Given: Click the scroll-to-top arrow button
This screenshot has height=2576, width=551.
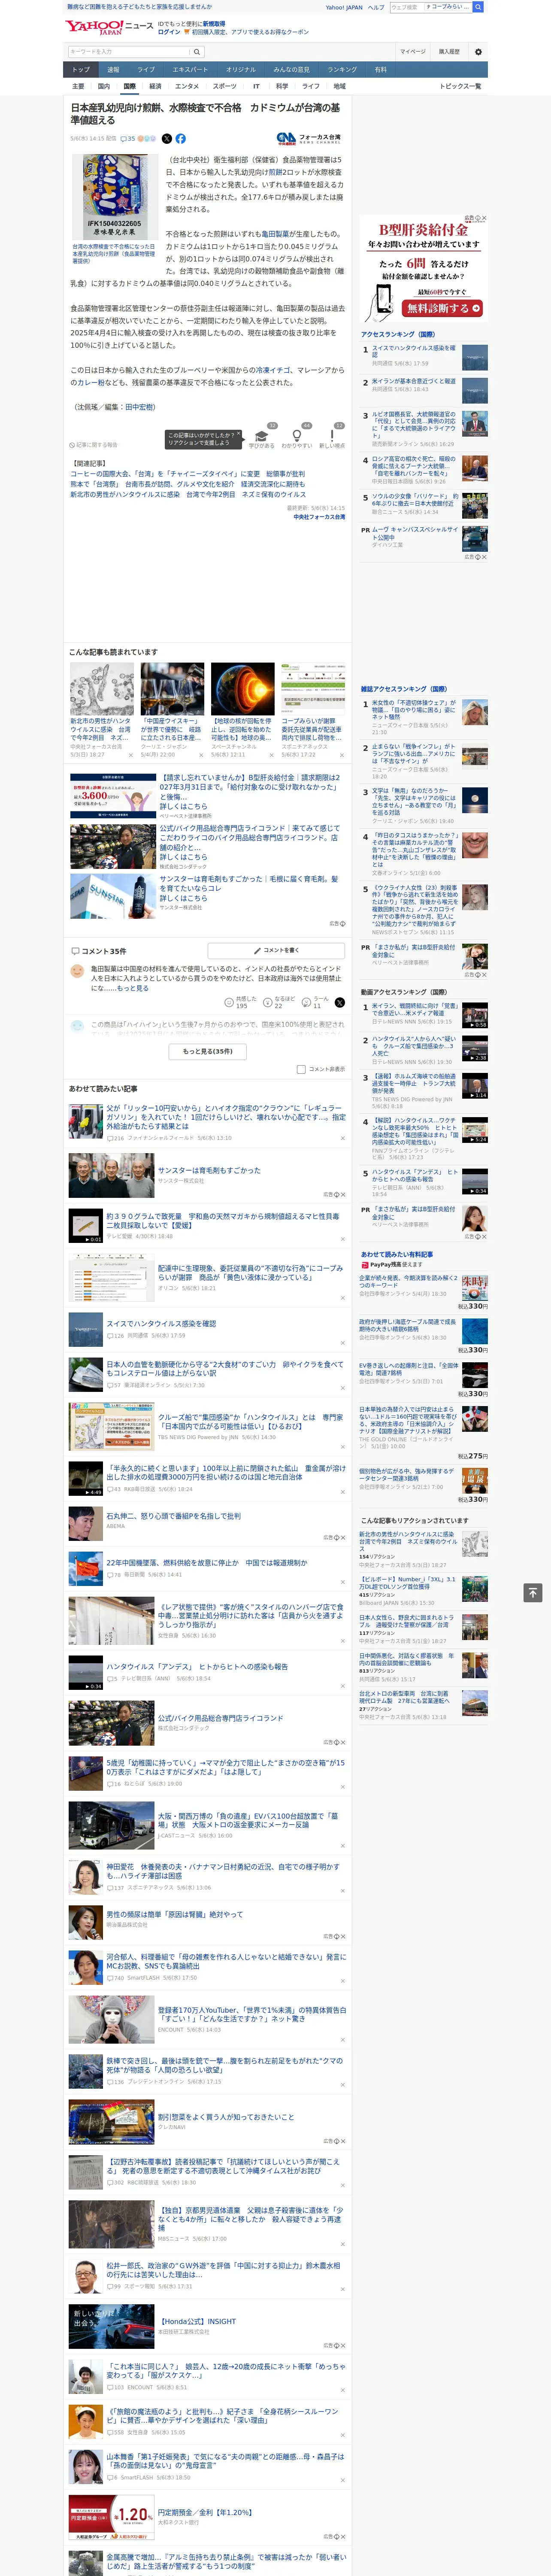Looking at the screenshot, I should click(x=533, y=1593).
